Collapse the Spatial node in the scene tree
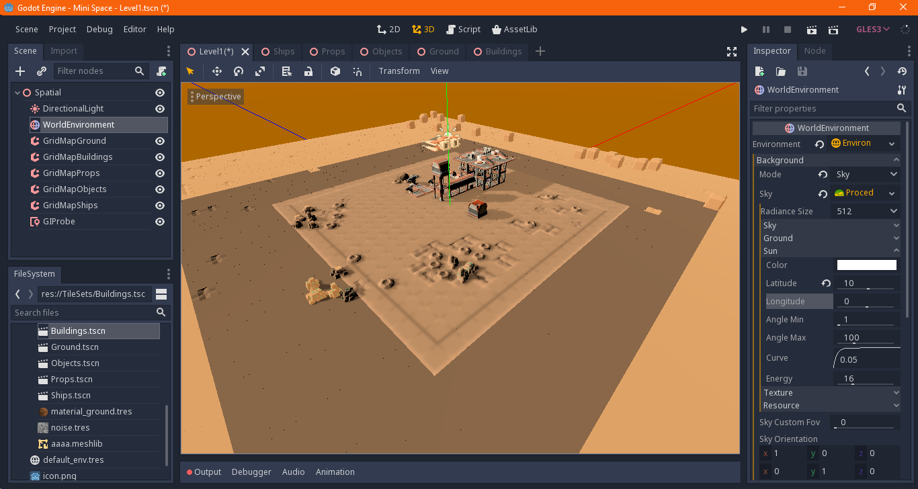 [x=17, y=92]
